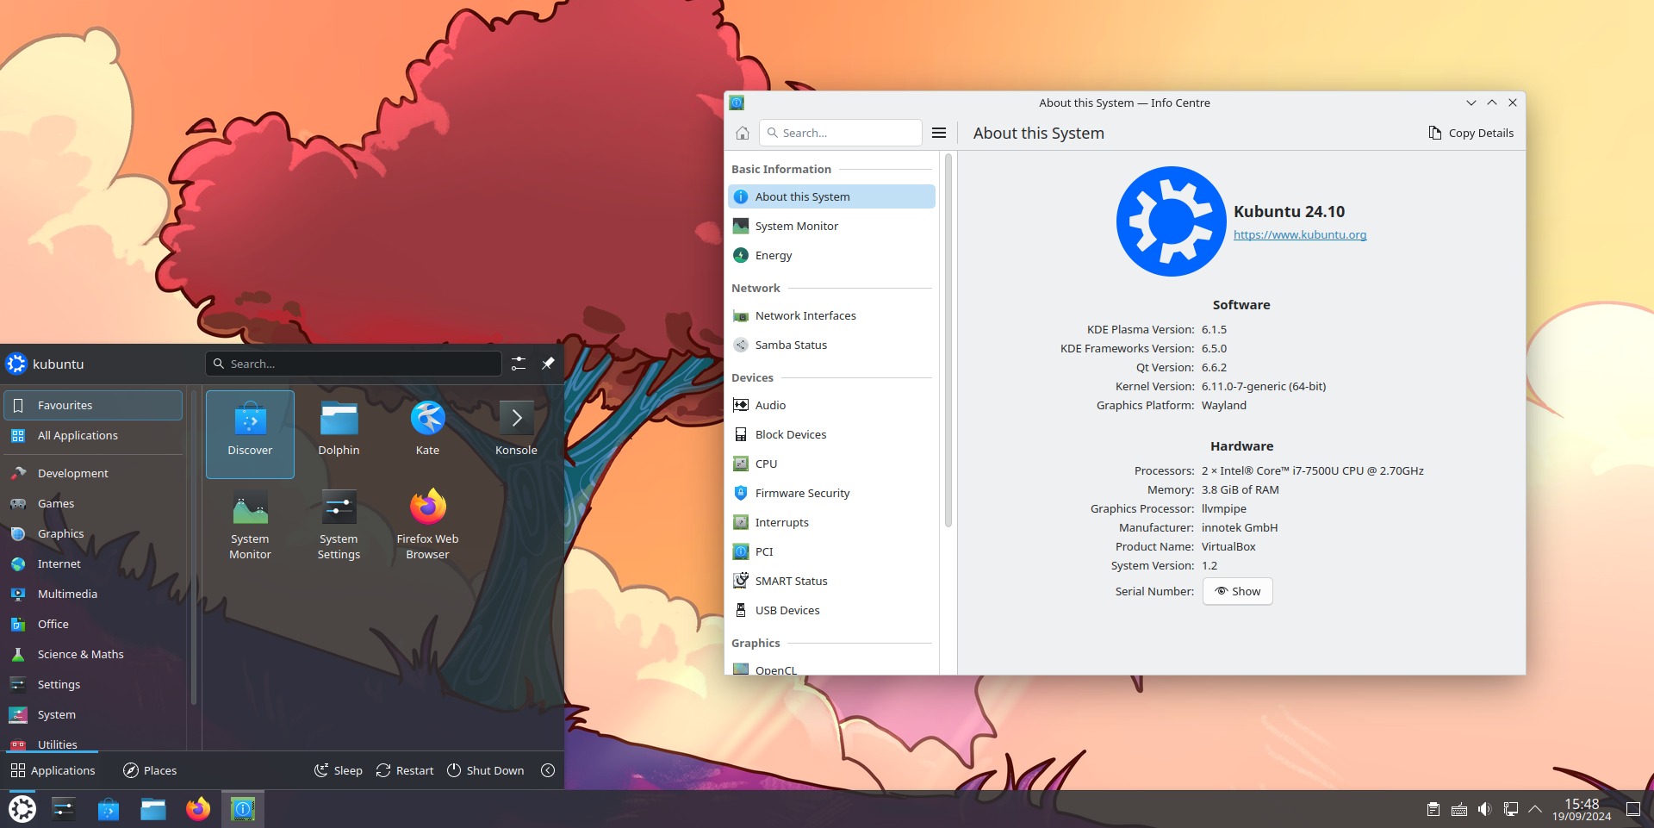Open System Monitor in Info Centre sidebar
Screen dimensions: 1654x828
coord(831,226)
